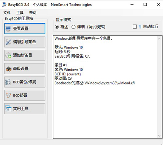Open the 工具 menu
This screenshot has height=145, width=163.
coord(20,13)
